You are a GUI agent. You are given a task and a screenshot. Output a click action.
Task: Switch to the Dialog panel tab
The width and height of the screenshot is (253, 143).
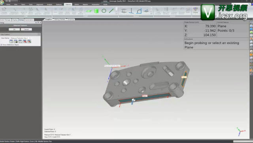(21, 20)
